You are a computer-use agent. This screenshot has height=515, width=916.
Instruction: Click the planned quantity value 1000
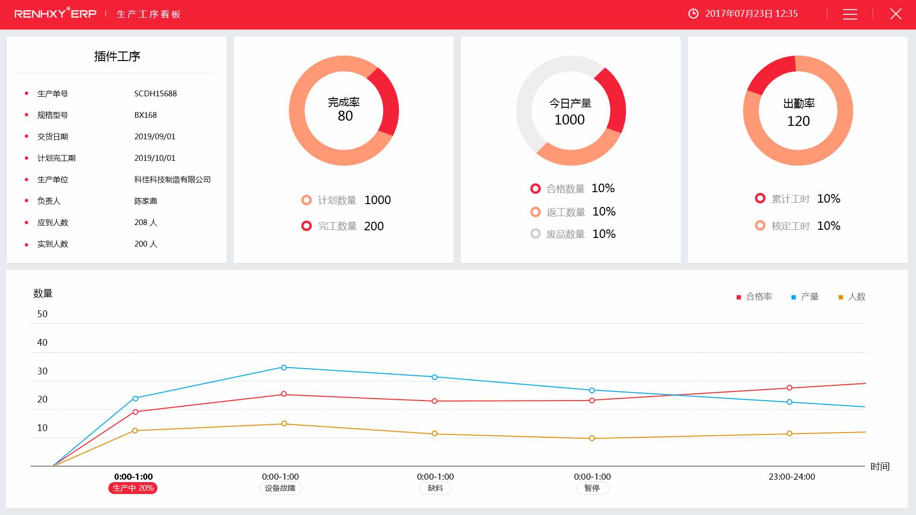[377, 200]
